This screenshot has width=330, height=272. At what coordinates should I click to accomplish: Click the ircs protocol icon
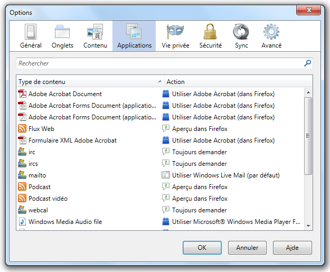coord(22,163)
